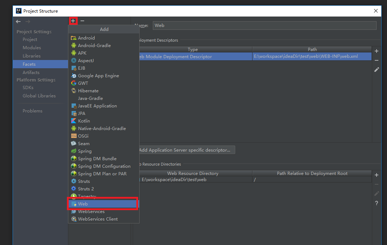The width and height of the screenshot is (387, 245).
Task: Pick Google App Engine facet
Action: tap(104, 76)
